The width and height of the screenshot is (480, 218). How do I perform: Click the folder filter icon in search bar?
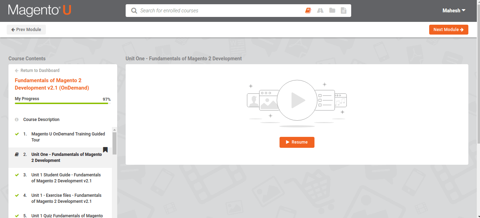pyautogui.click(x=332, y=10)
